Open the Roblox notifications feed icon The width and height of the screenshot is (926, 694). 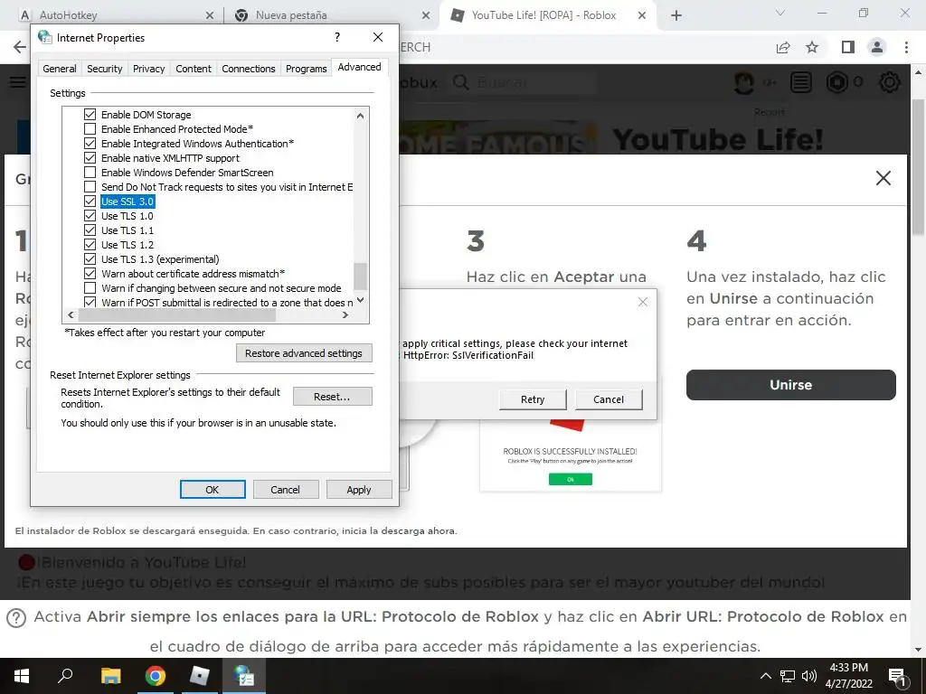pyautogui.click(x=801, y=82)
